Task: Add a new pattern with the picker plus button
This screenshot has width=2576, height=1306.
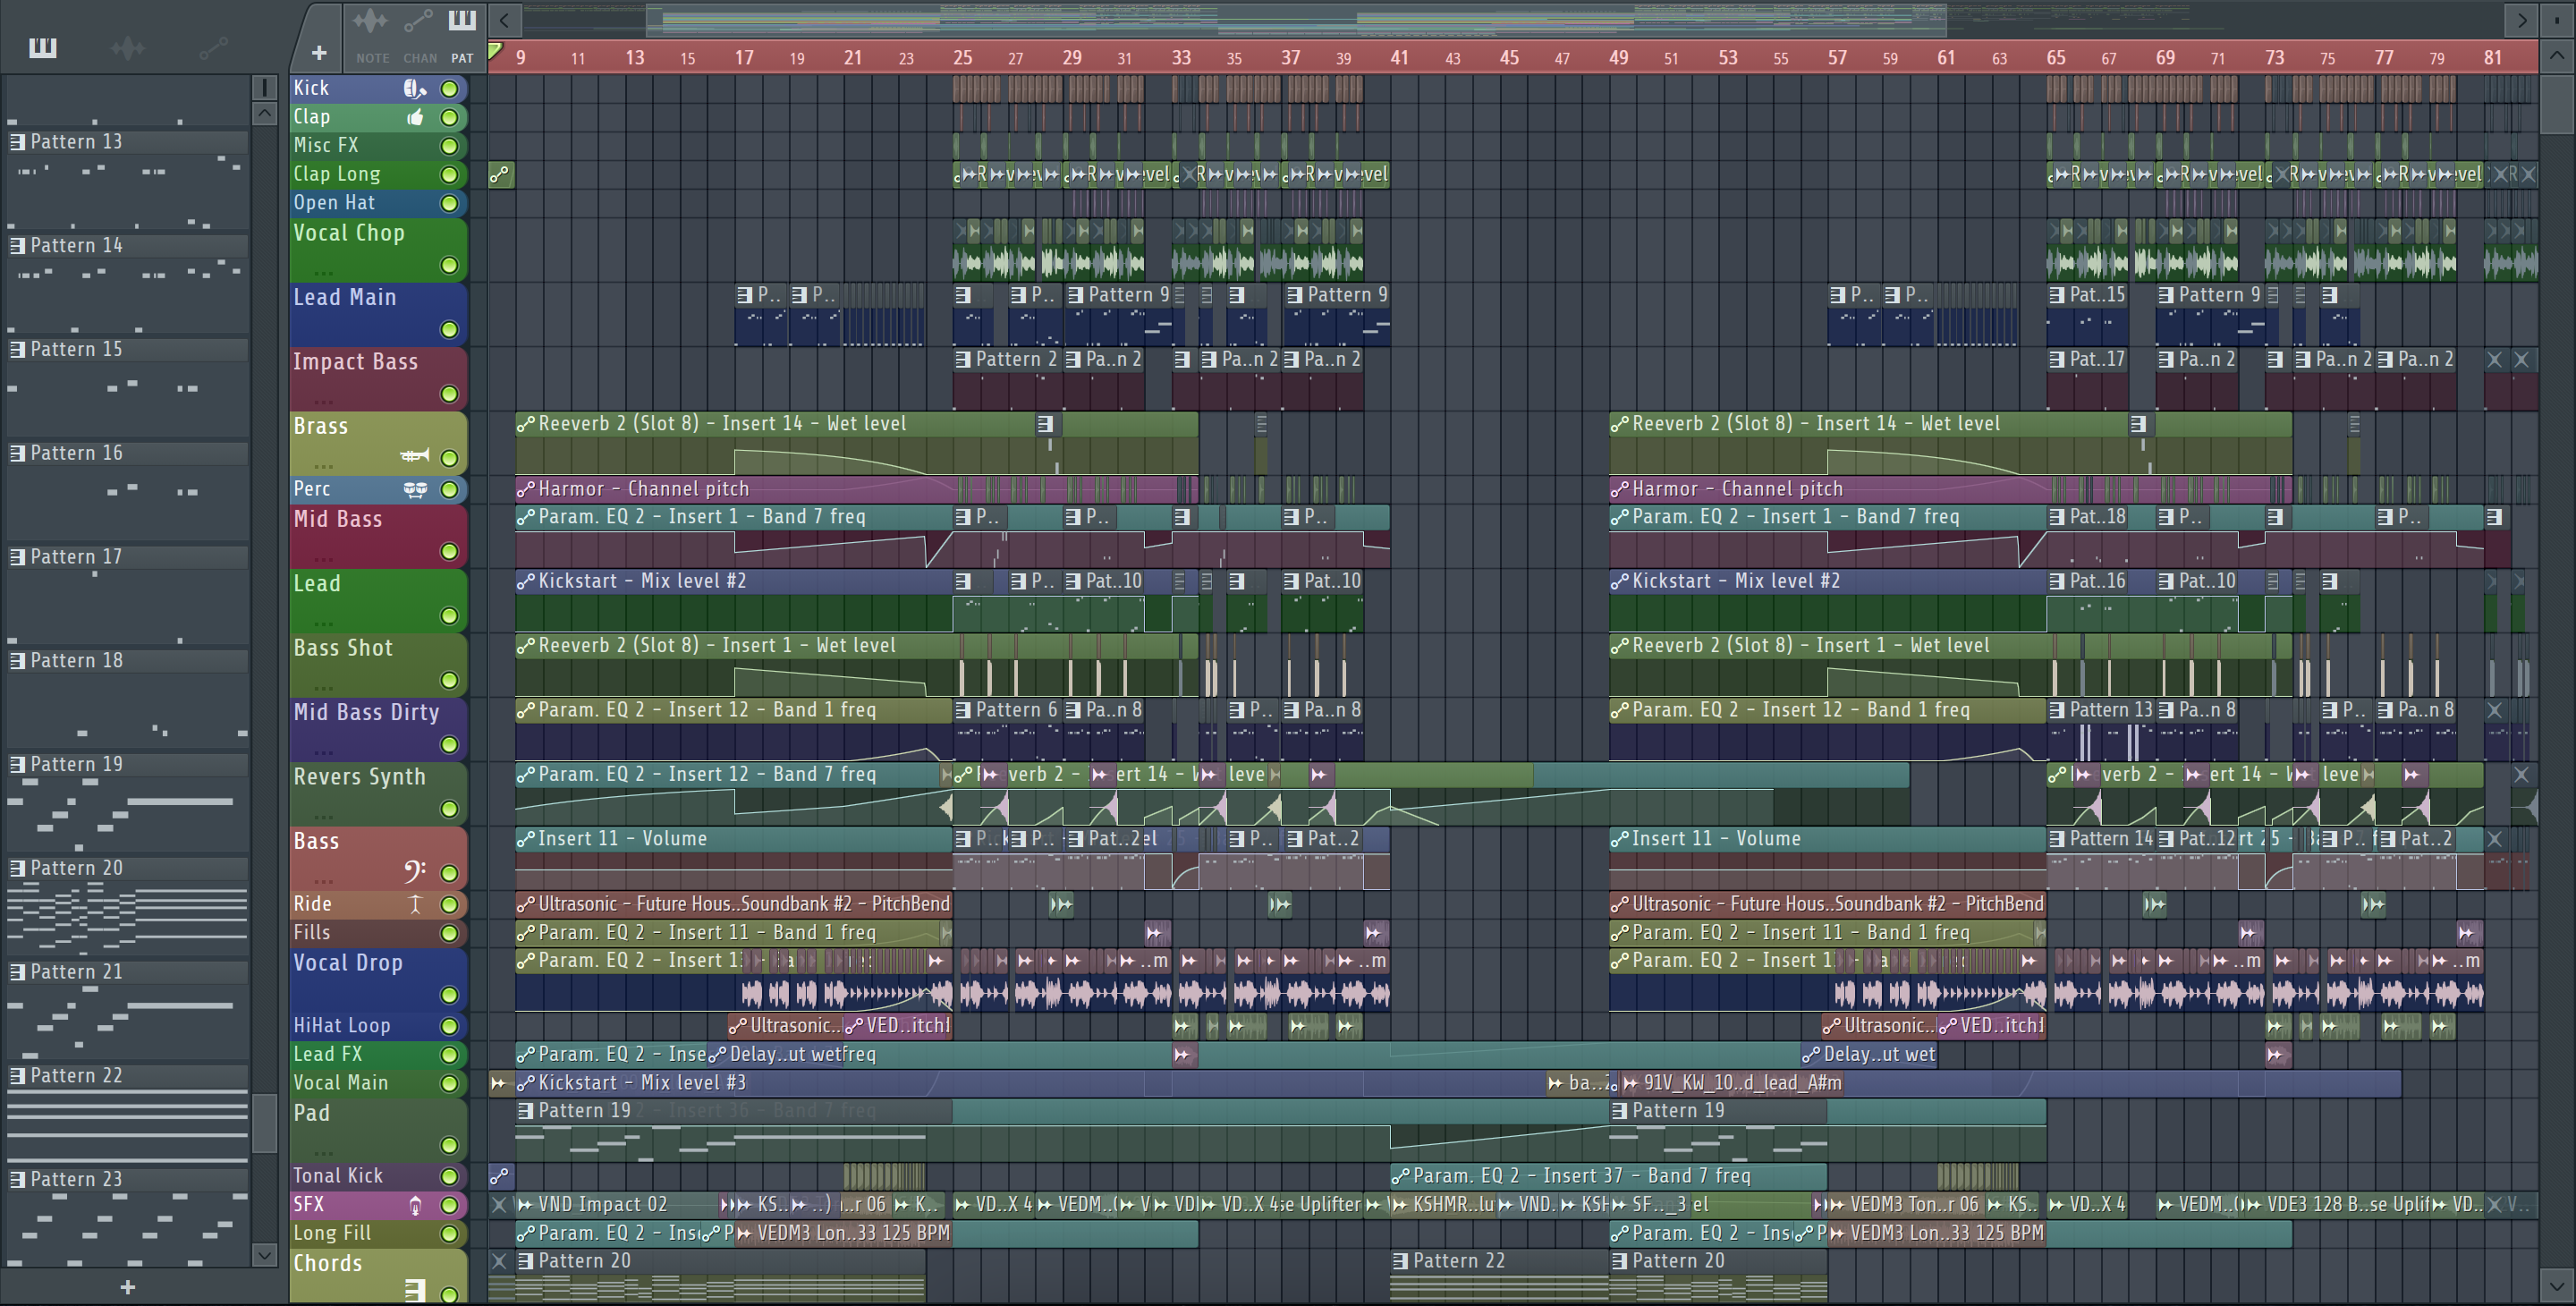Action: 127,1288
